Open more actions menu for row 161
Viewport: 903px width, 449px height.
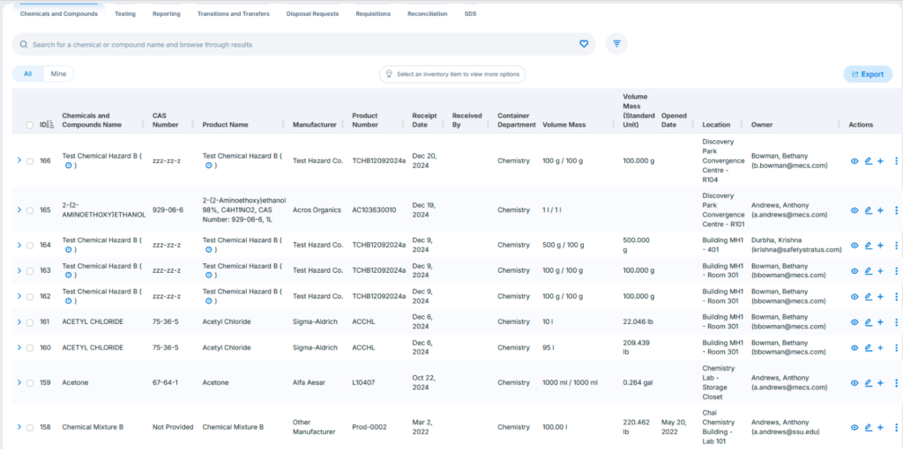pyautogui.click(x=896, y=322)
